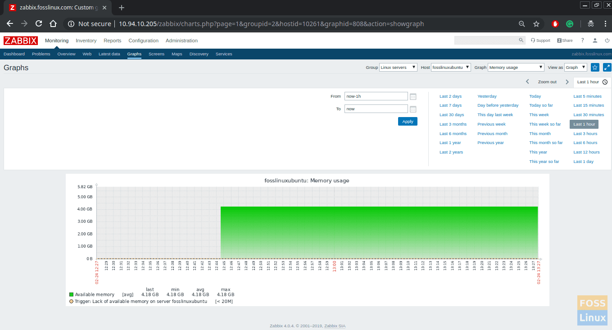Click the orange Trigger legend marker
This screenshot has width=612, height=330.
[71, 301]
